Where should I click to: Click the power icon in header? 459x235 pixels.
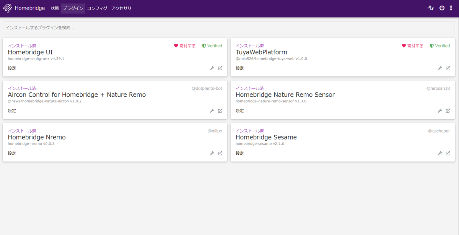pos(442,8)
